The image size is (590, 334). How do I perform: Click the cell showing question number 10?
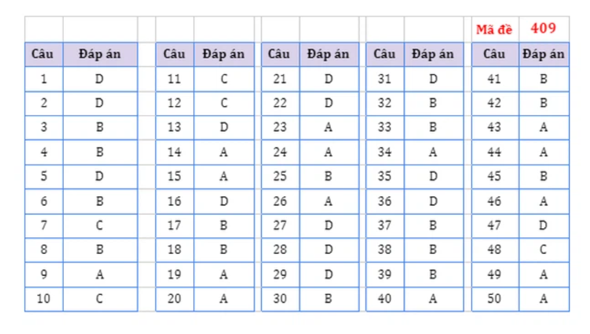[x=44, y=299]
